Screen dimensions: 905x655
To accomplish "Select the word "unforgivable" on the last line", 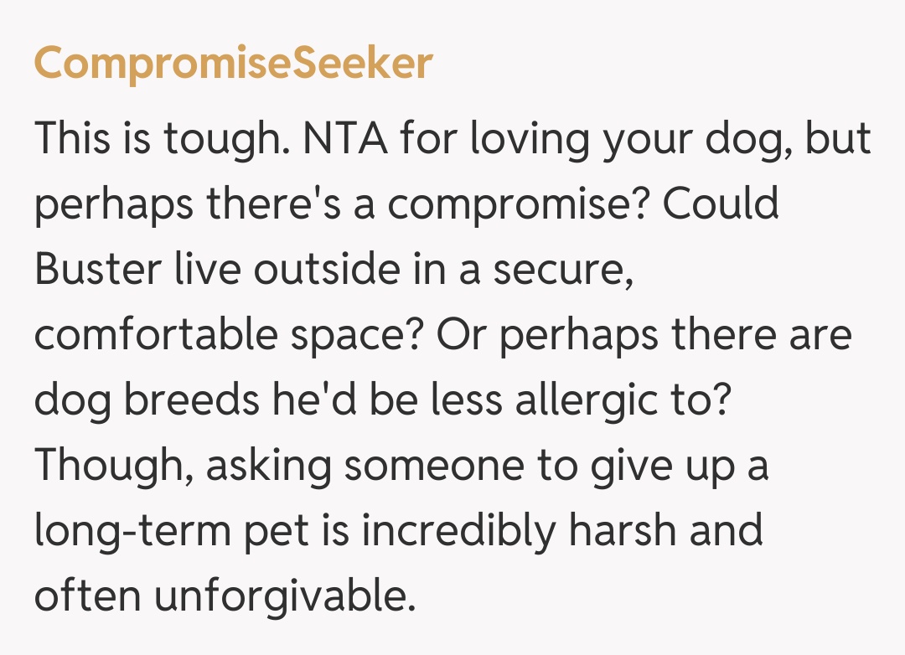I will 285,597.
